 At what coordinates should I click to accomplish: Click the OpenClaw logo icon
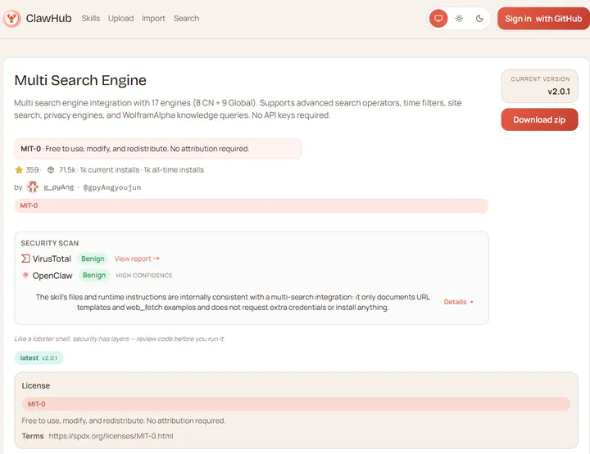[x=25, y=275]
